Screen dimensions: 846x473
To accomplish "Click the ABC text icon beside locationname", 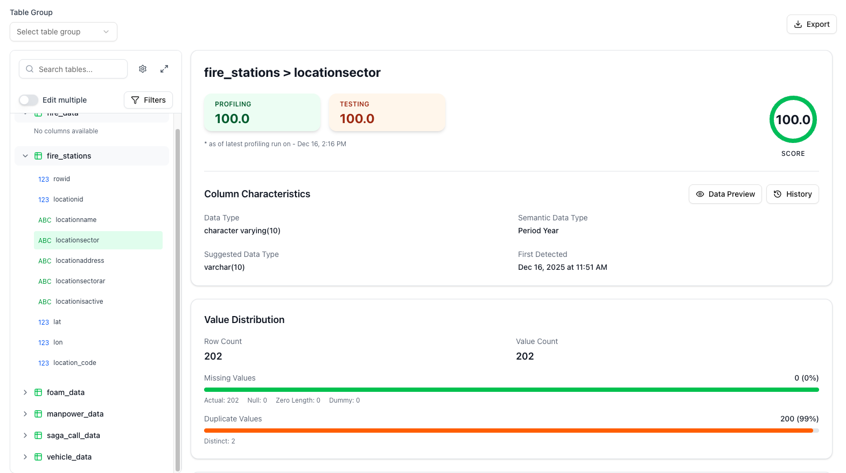I will (45, 220).
